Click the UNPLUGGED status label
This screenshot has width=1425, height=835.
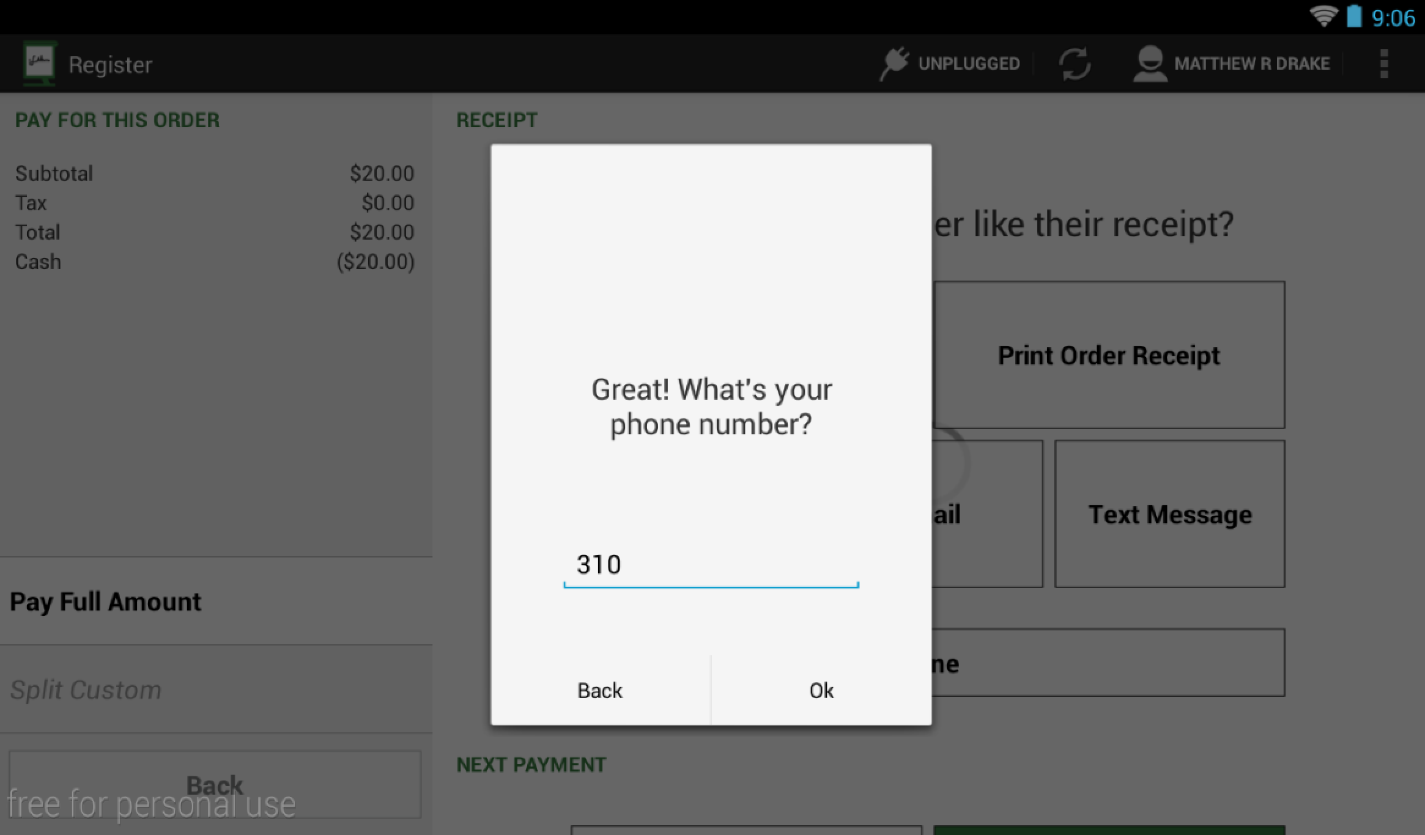click(x=969, y=64)
